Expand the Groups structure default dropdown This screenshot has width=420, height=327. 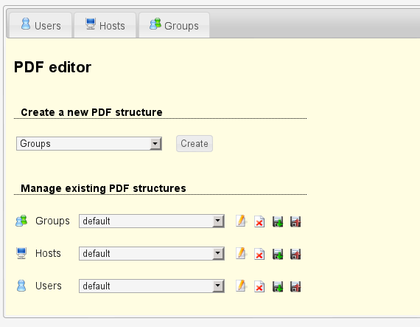[152, 221]
